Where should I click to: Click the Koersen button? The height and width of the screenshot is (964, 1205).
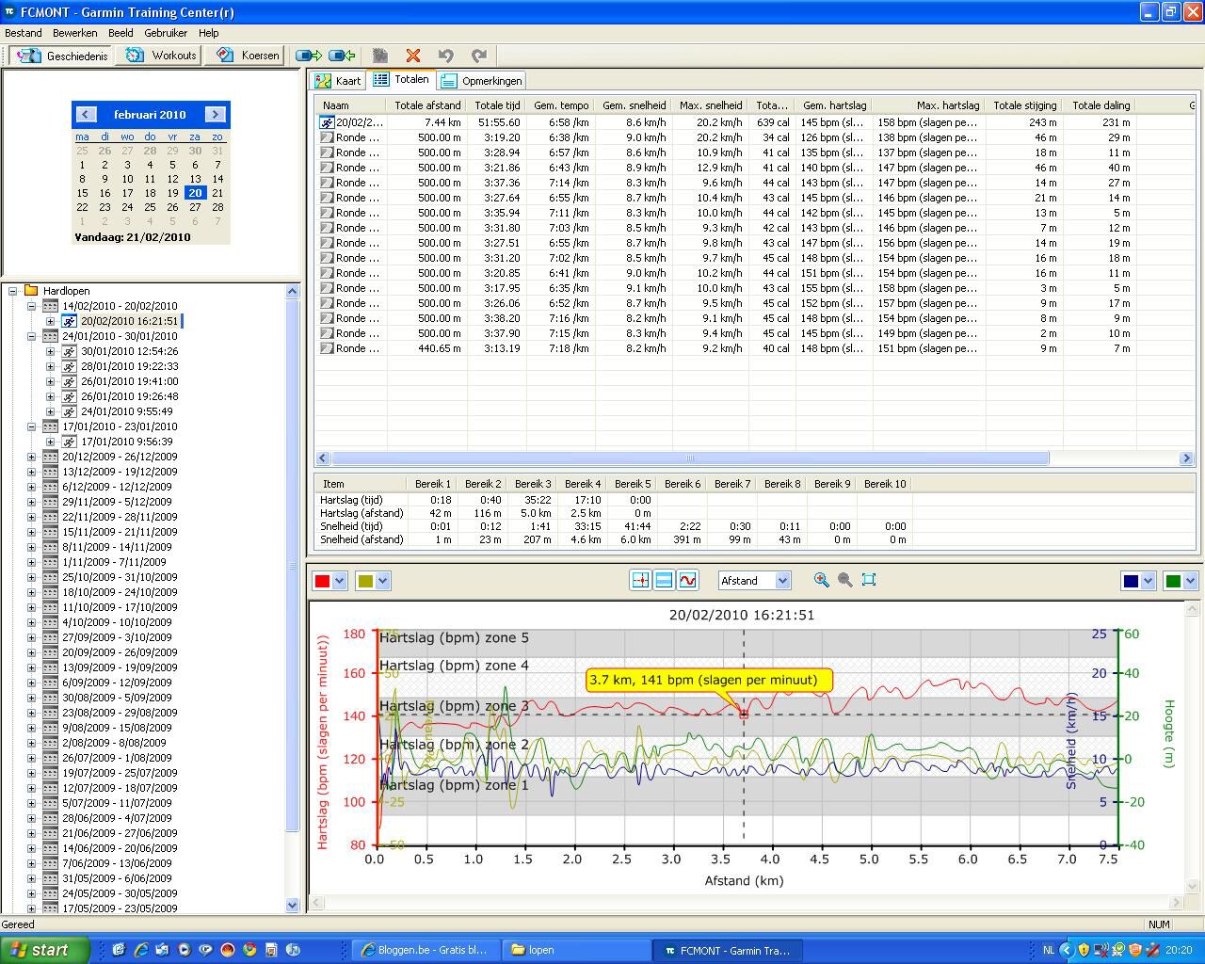[x=249, y=56]
